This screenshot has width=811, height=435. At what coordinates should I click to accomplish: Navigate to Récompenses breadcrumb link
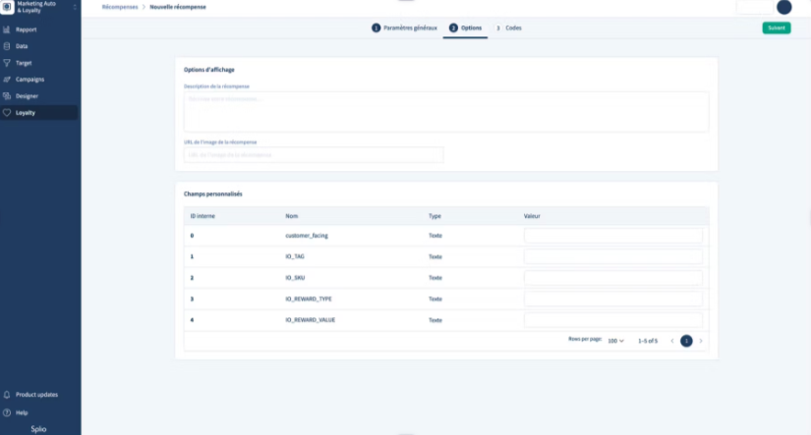click(120, 7)
